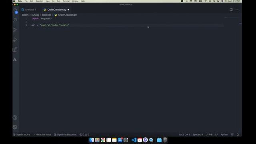Switch to the Untitled-1 tab

coord(31,10)
